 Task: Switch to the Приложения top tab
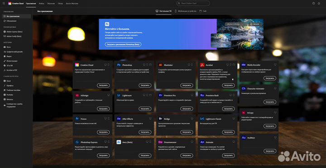click(31, 4)
